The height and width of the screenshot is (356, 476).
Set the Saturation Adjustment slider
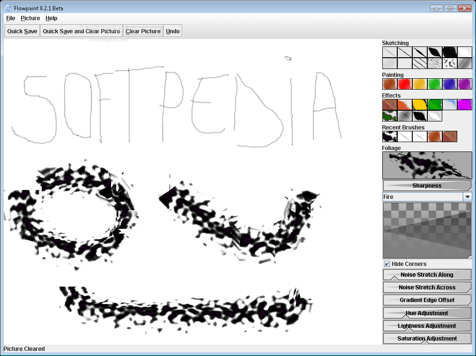(x=427, y=338)
